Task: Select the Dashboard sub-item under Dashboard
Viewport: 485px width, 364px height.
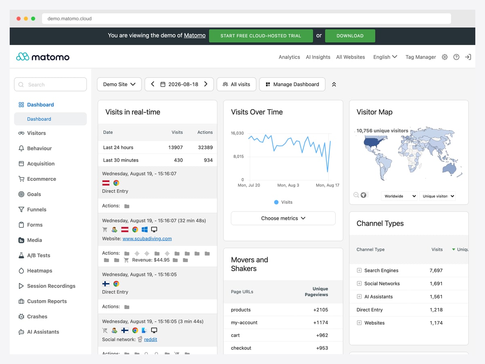Action: (x=50, y=119)
